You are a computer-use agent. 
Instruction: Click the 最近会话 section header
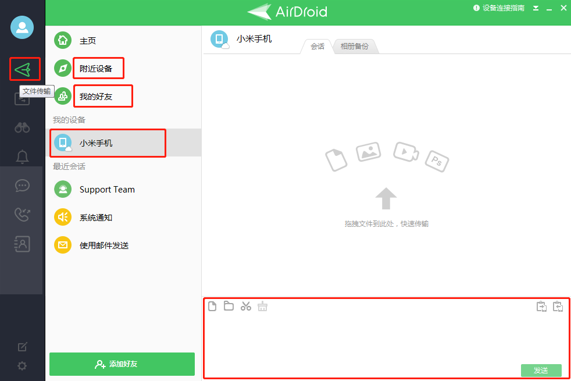click(69, 166)
